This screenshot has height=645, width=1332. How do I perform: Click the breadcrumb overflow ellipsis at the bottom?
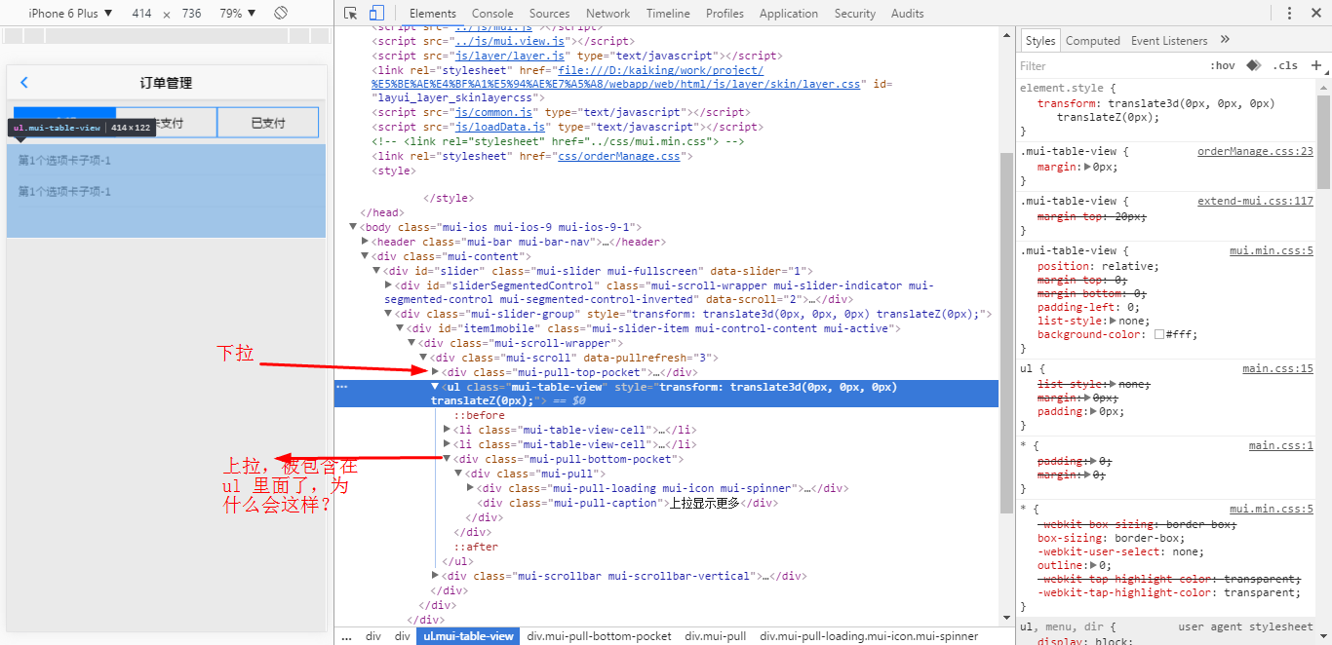pos(346,636)
